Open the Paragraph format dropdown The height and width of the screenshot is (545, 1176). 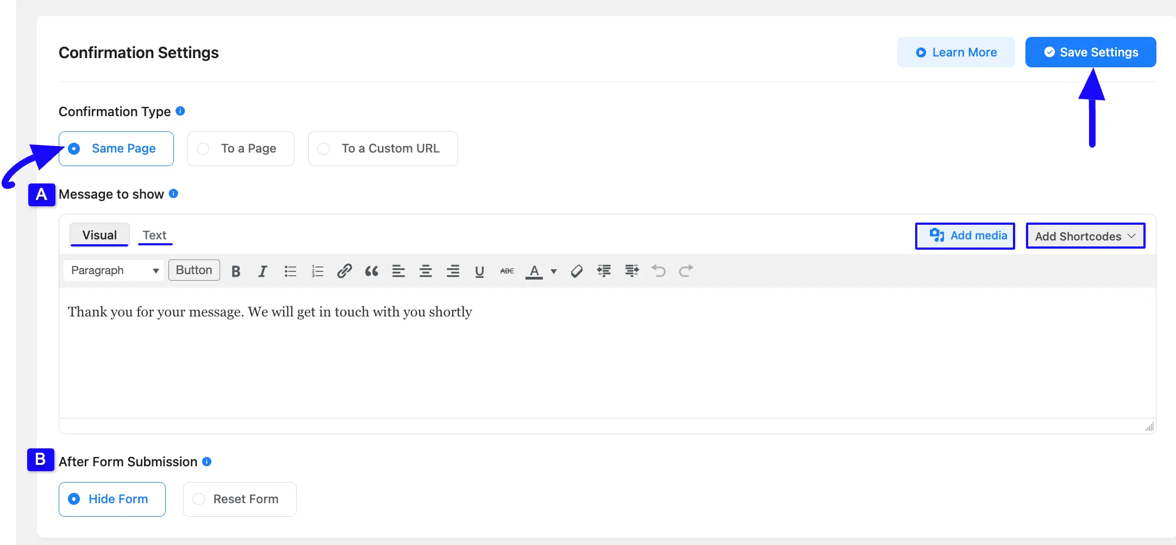pyautogui.click(x=114, y=270)
